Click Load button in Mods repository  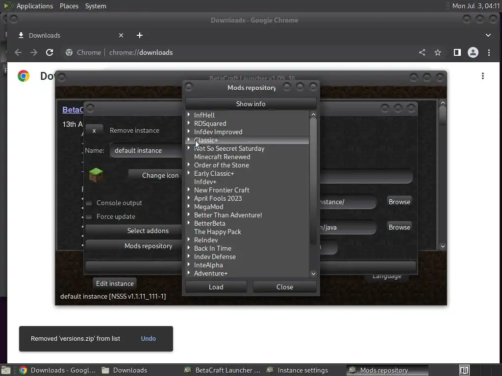coord(216,287)
